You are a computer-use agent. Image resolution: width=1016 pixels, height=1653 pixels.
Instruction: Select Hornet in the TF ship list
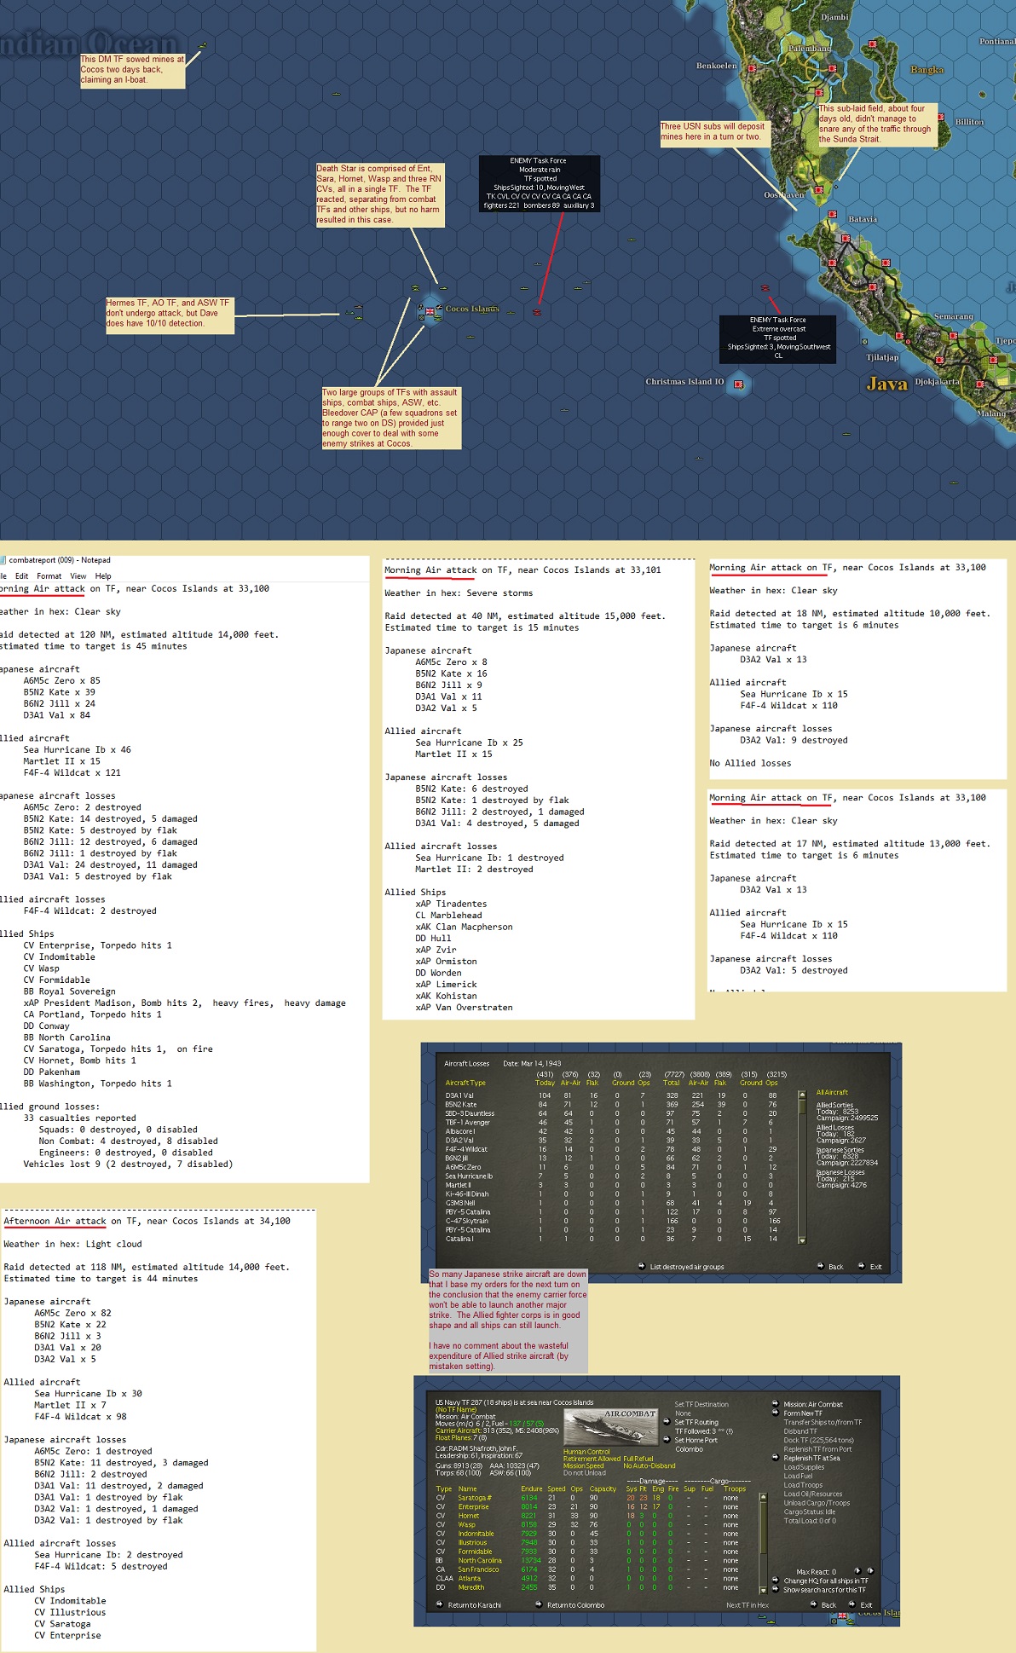[469, 1516]
